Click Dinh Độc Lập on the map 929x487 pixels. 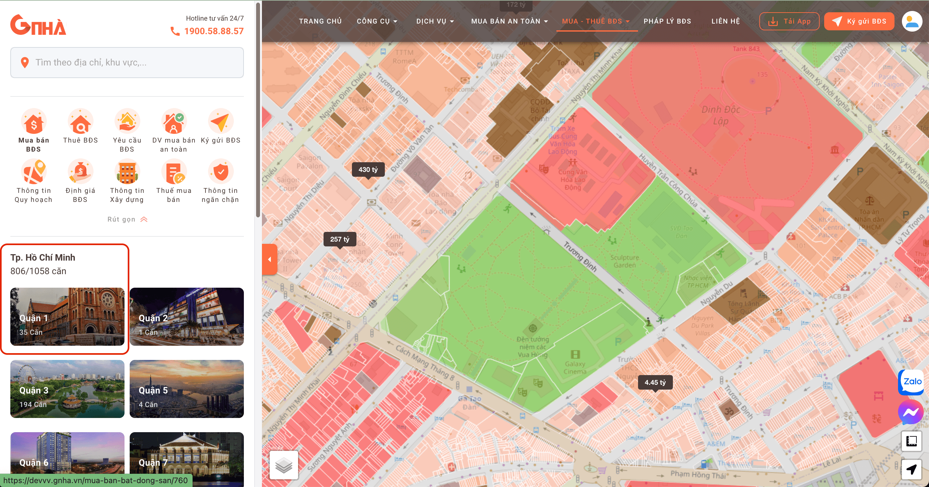721,115
